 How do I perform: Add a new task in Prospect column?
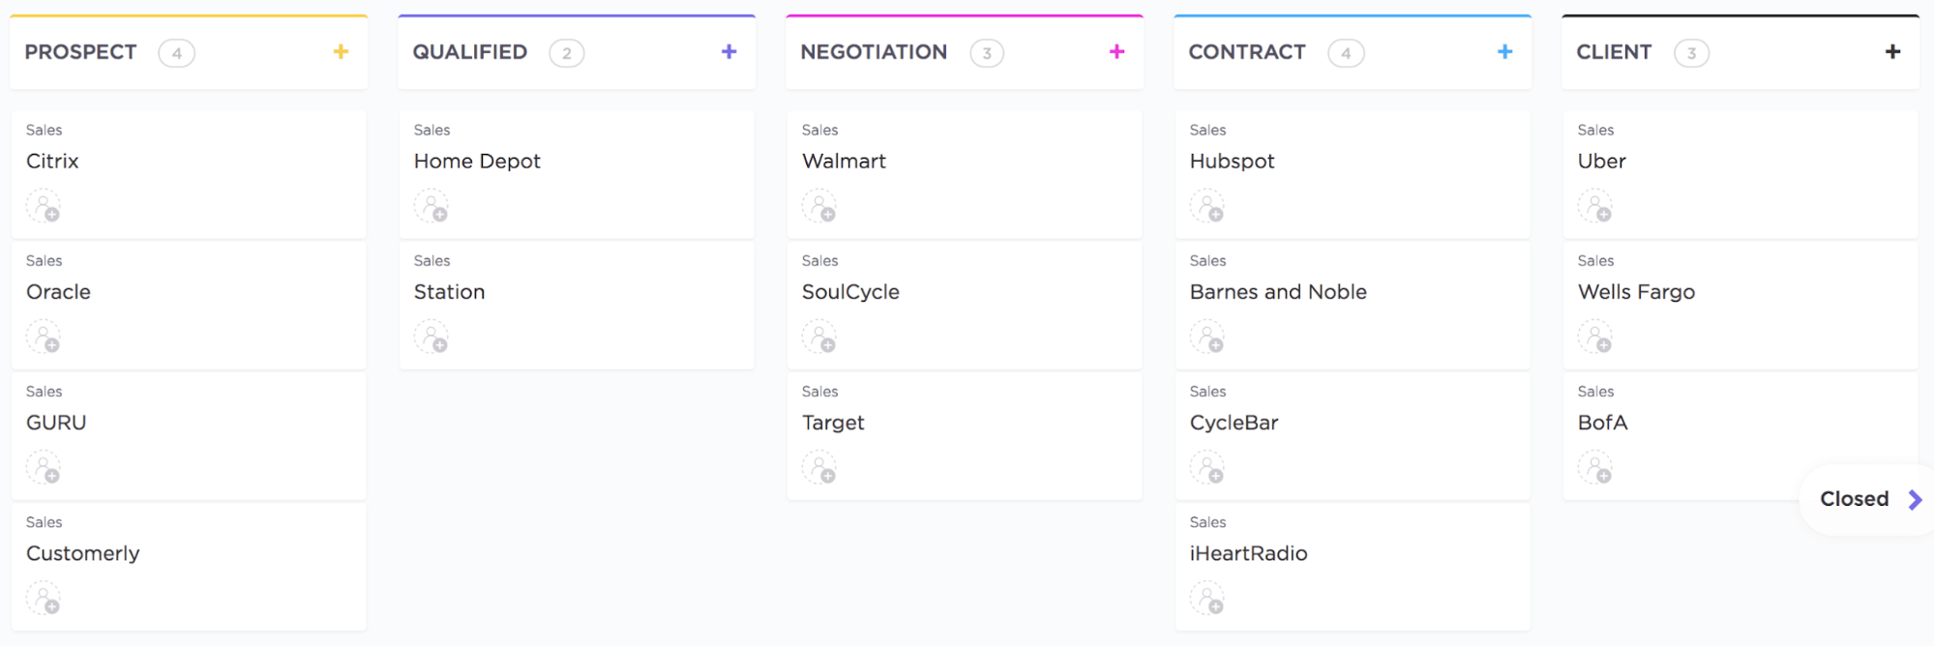[x=341, y=52]
